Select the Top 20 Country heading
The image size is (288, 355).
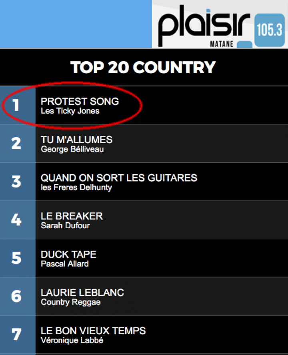pos(143,68)
